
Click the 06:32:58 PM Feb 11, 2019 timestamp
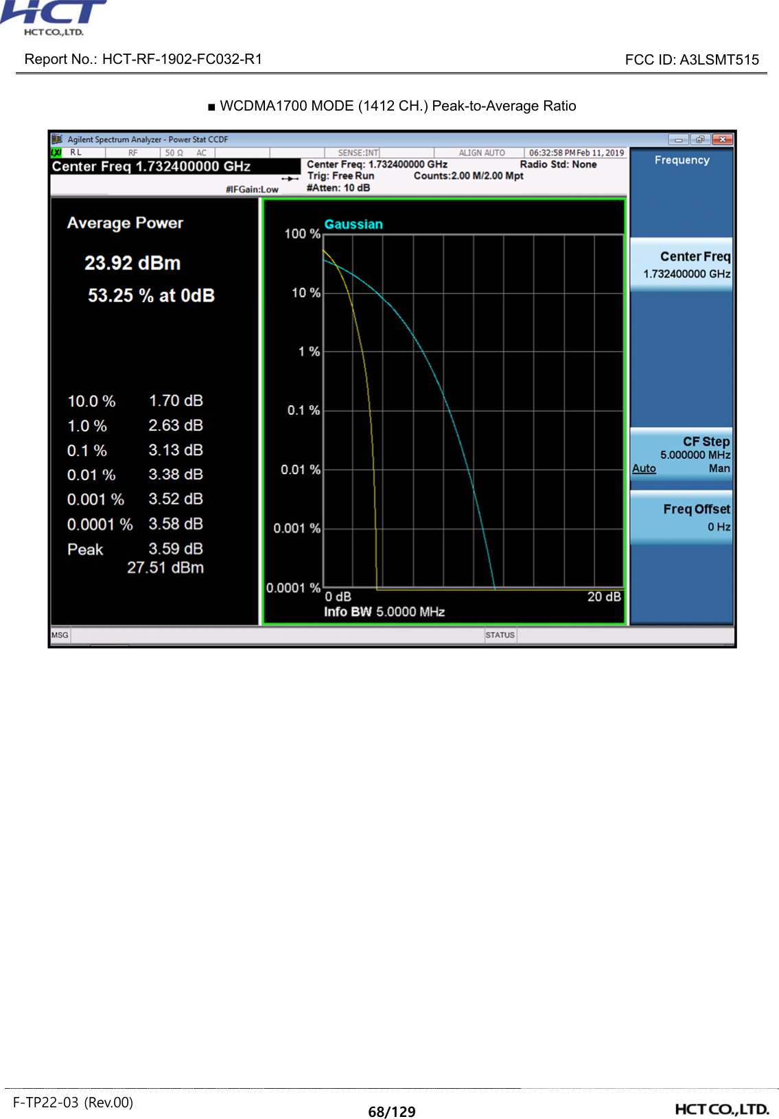[577, 153]
